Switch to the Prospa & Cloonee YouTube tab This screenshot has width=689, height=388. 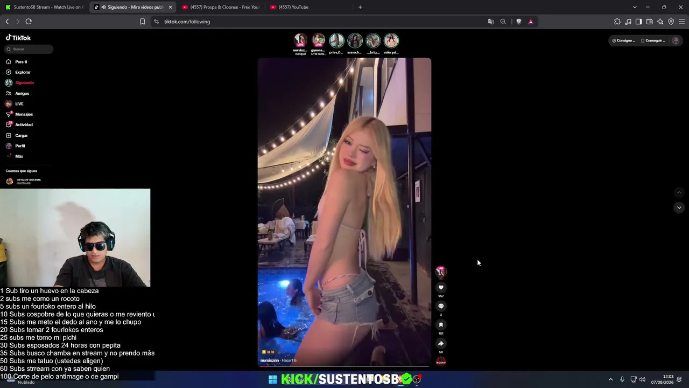coord(221,7)
